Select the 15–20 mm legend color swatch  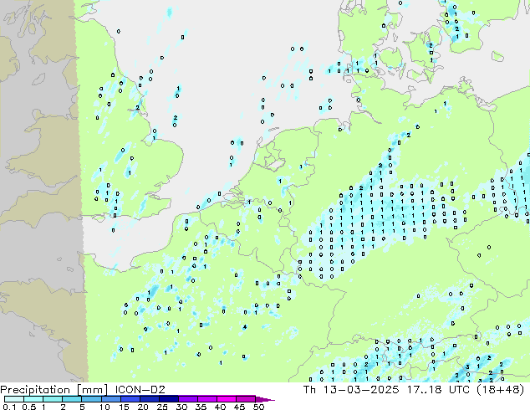pyautogui.click(x=130, y=399)
